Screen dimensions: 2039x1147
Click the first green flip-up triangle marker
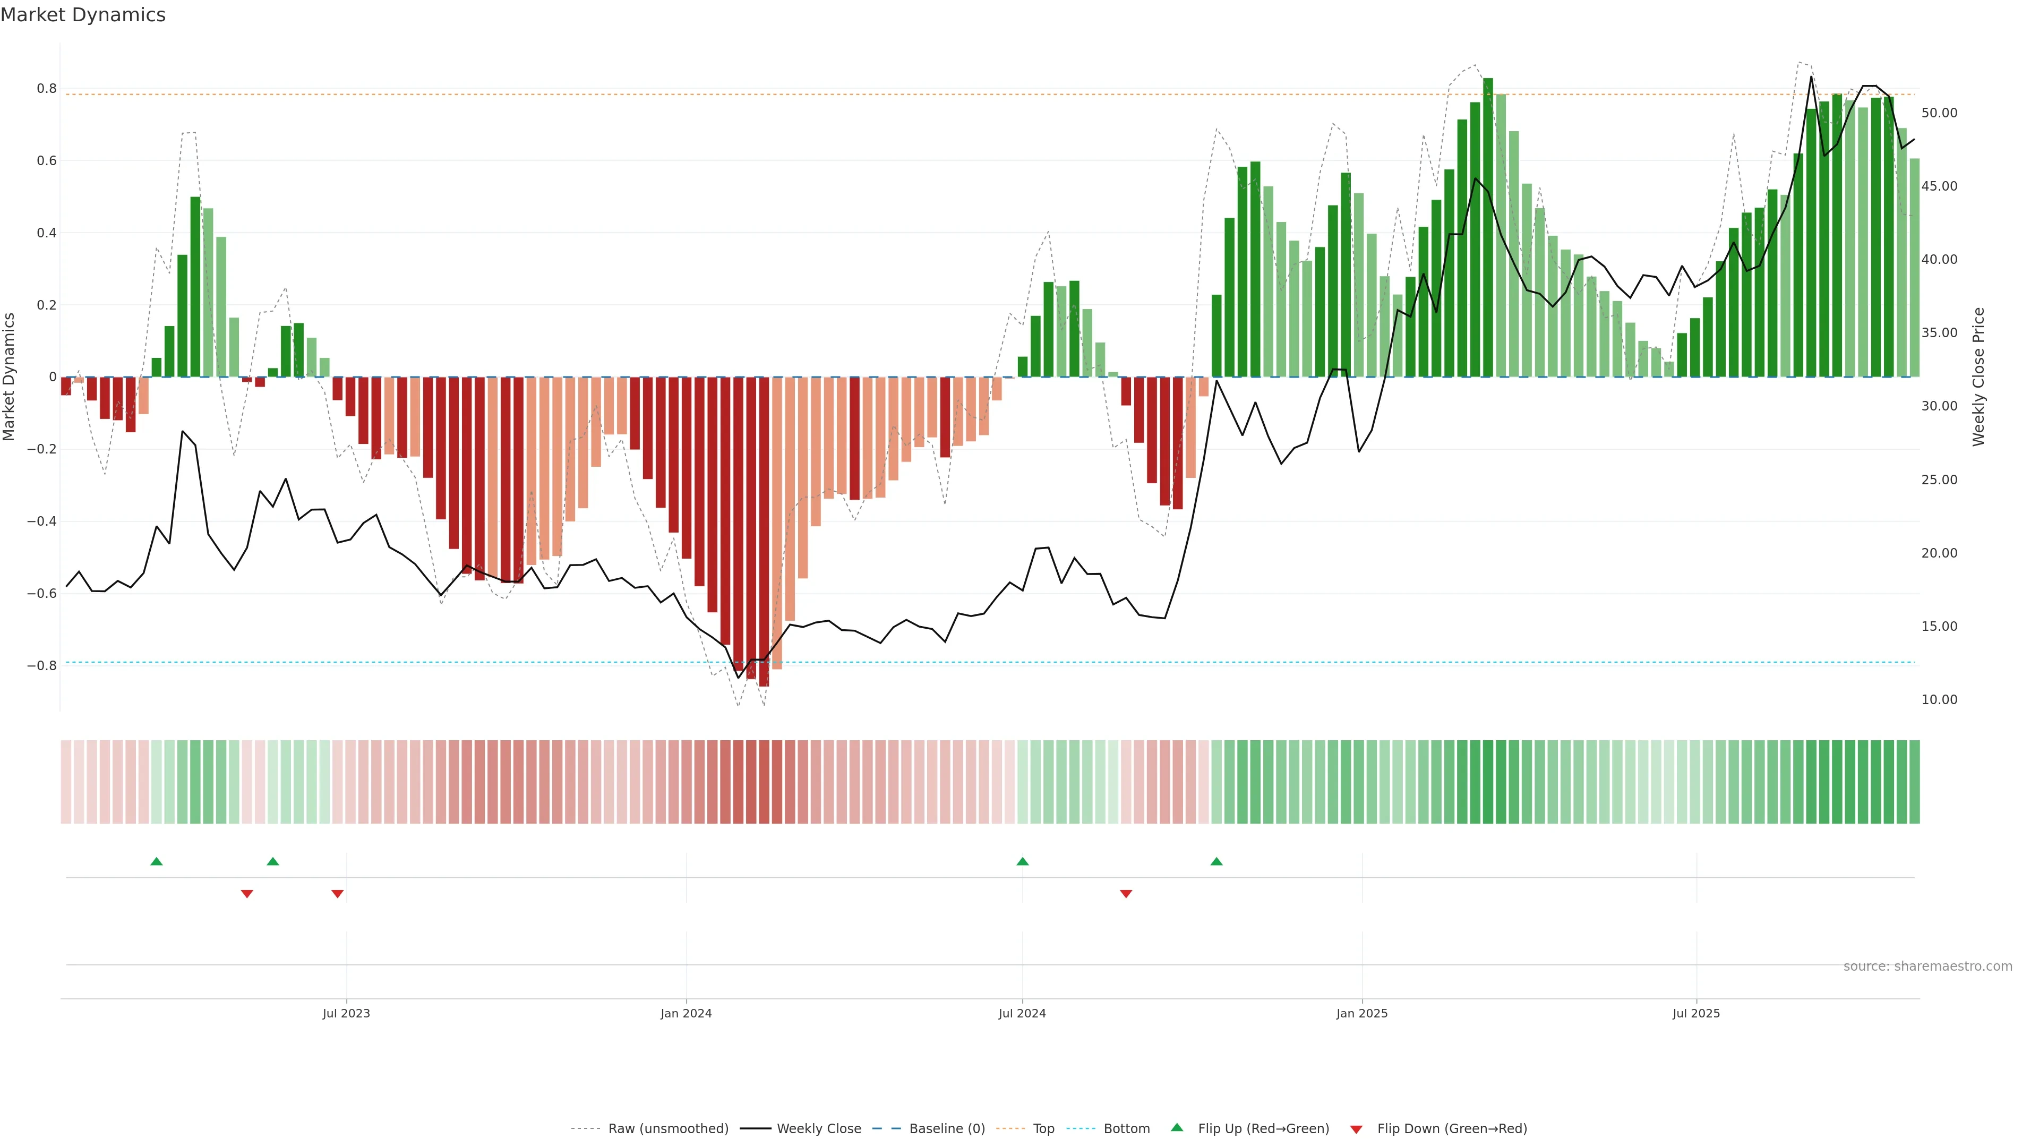pyautogui.click(x=157, y=861)
